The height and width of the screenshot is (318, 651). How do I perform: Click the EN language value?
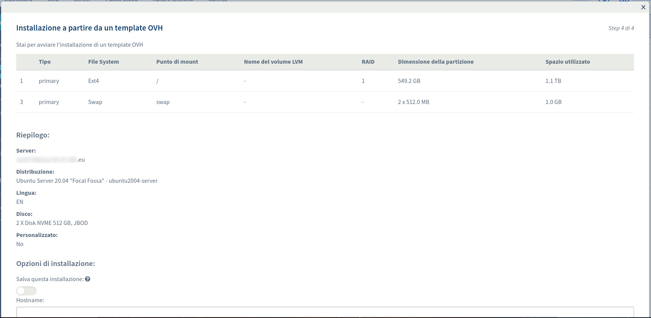(x=20, y=202)
